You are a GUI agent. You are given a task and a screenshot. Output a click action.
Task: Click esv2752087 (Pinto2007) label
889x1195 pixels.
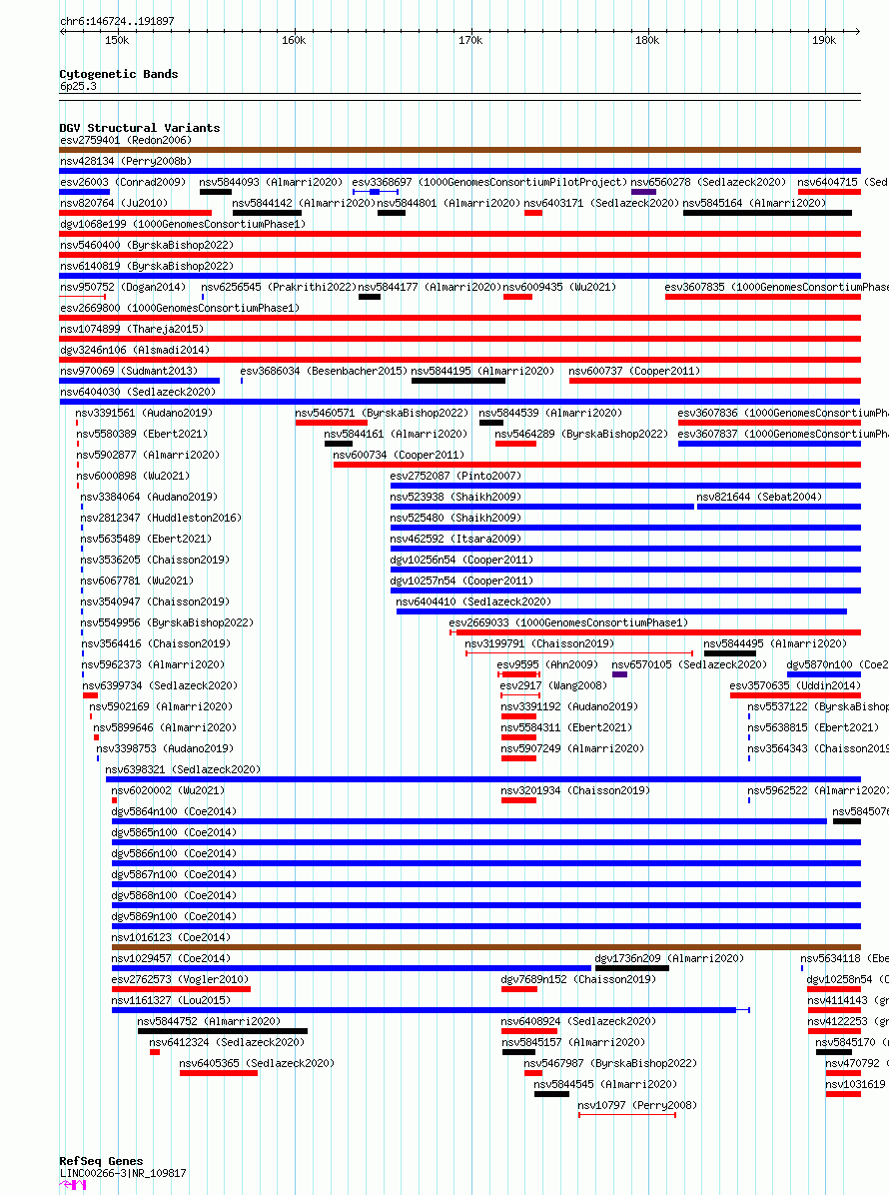455,476
